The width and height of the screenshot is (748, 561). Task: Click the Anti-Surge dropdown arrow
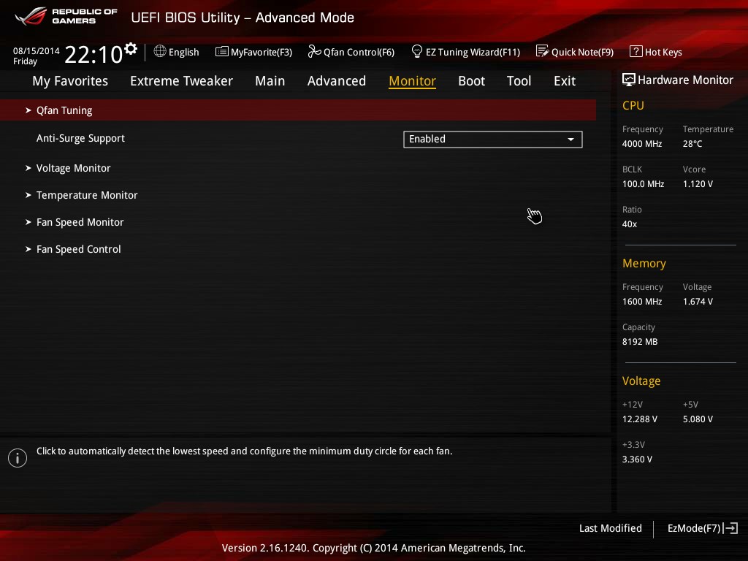(570, 140)
